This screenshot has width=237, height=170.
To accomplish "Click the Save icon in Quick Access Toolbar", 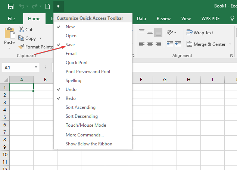I will pos(11,6).
